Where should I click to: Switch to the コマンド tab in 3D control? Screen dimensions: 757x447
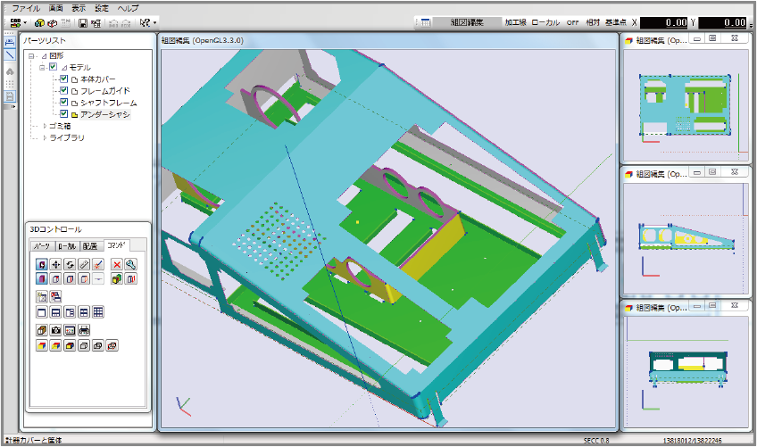tap(116, 245)
